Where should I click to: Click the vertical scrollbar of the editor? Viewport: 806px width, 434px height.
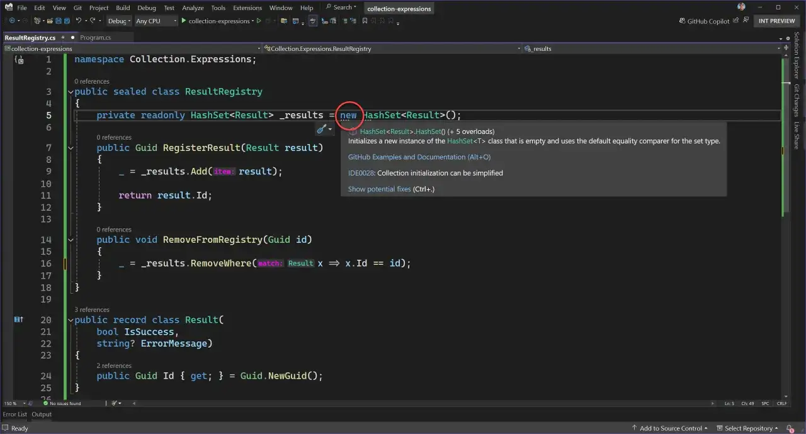click(786, 226)
